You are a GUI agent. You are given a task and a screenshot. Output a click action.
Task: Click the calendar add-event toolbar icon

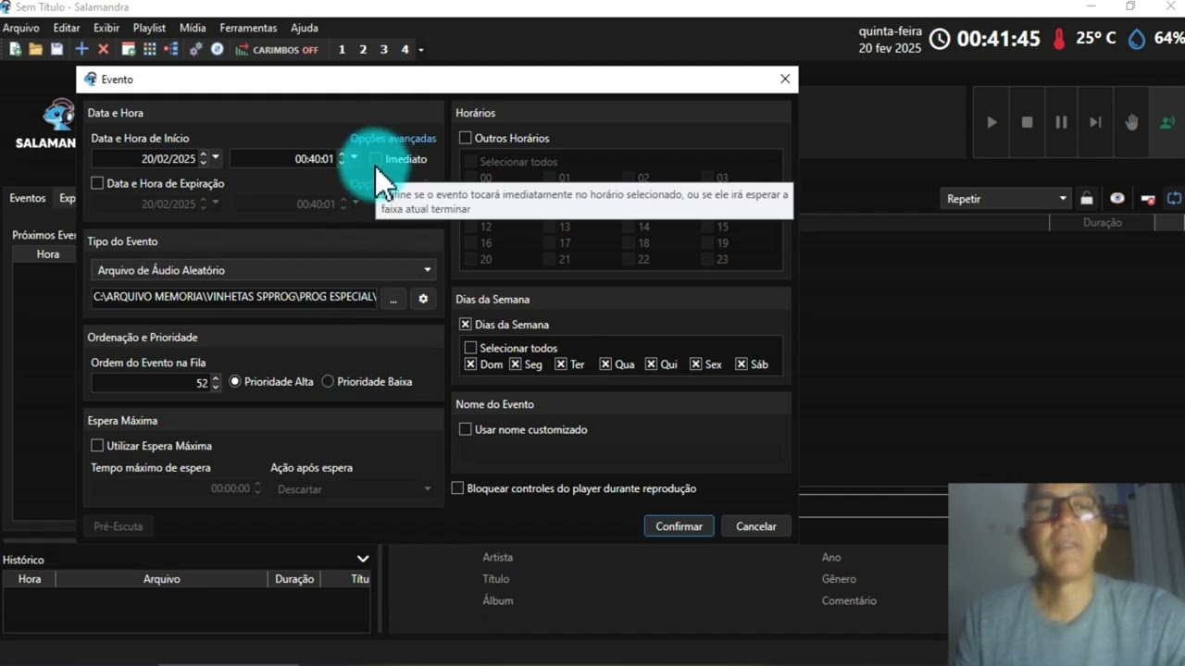click(129, 49)
